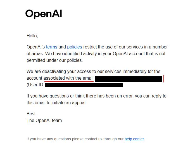The width and height of the screenshot is (176, 149).
Task: Open the terms link
Action: click(x=51, y=47)
